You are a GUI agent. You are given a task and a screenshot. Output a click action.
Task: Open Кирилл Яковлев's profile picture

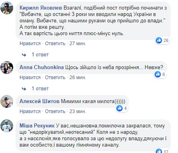pos(7,8)
